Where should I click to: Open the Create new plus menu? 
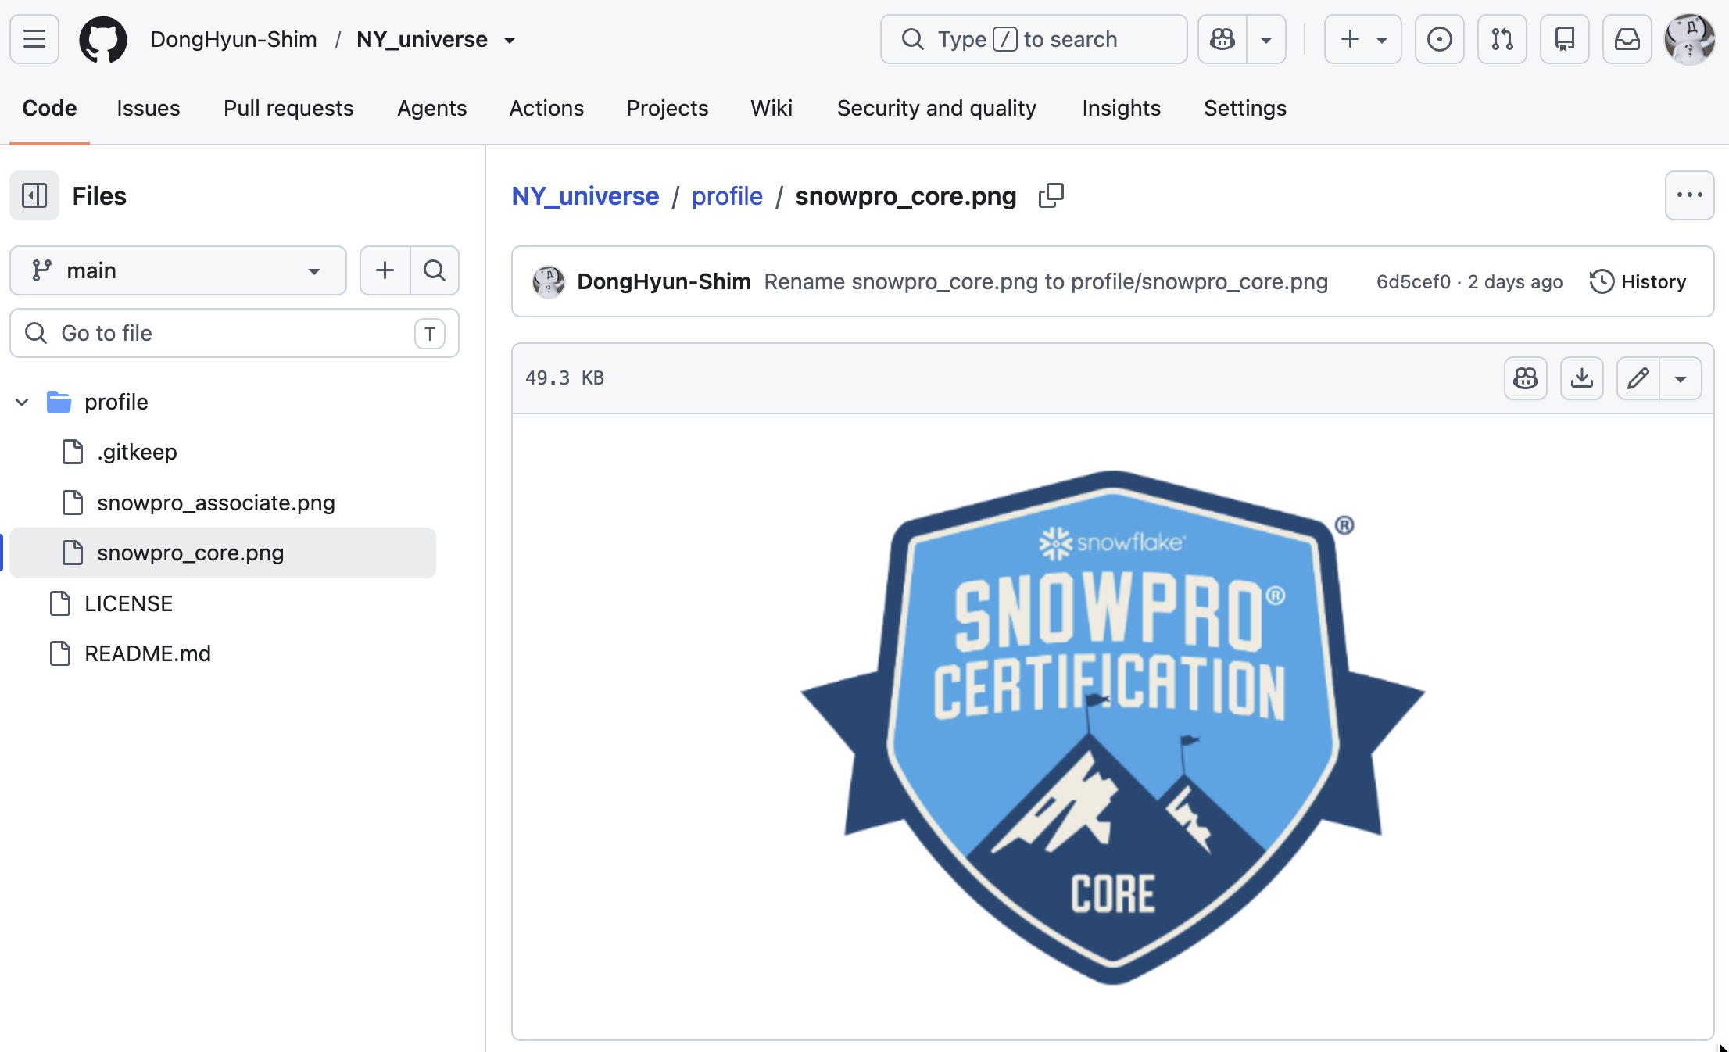tap(1363, 39)
